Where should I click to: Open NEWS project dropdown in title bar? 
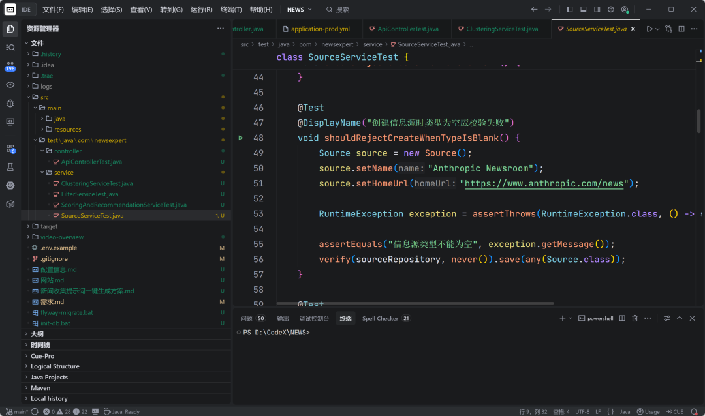[300, 9]
